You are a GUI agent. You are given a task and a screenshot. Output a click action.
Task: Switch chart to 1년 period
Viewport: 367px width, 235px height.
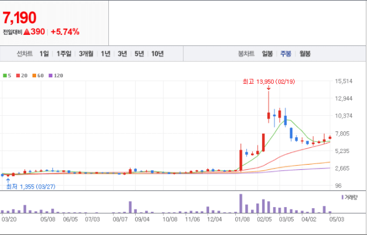[105, 54]
